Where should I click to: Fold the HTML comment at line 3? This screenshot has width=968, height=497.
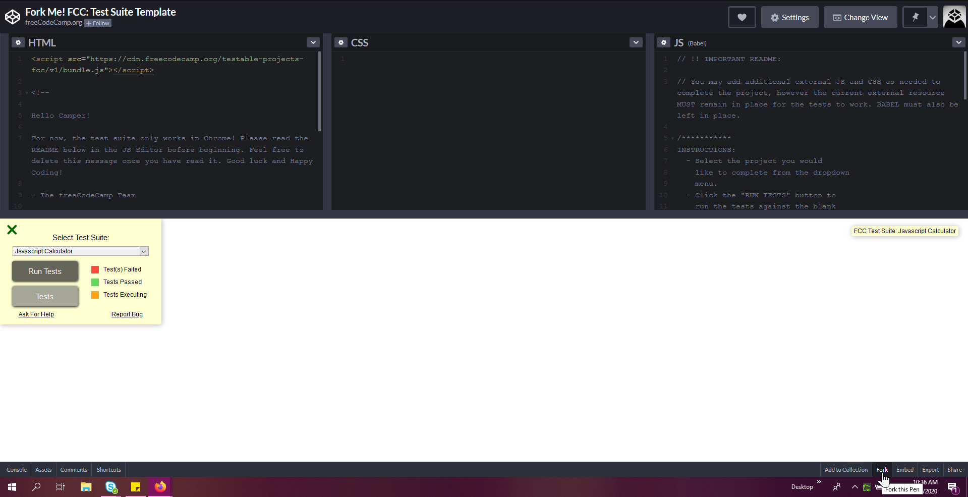tap(27, 93)
